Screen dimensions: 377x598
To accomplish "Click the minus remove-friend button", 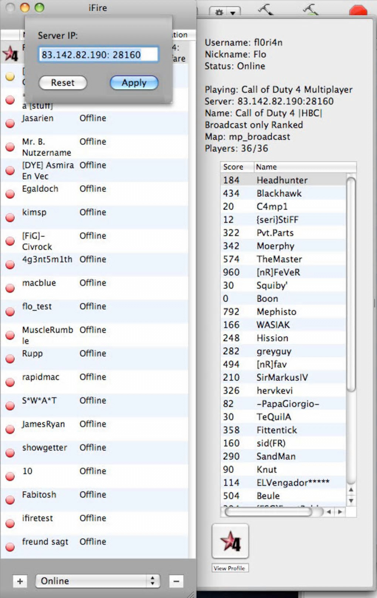I will [x=176, y=581].
